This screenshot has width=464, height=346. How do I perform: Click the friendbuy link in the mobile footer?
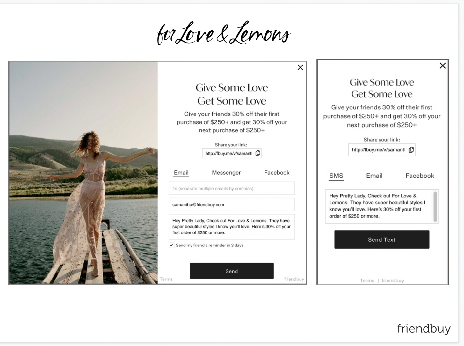393,280
